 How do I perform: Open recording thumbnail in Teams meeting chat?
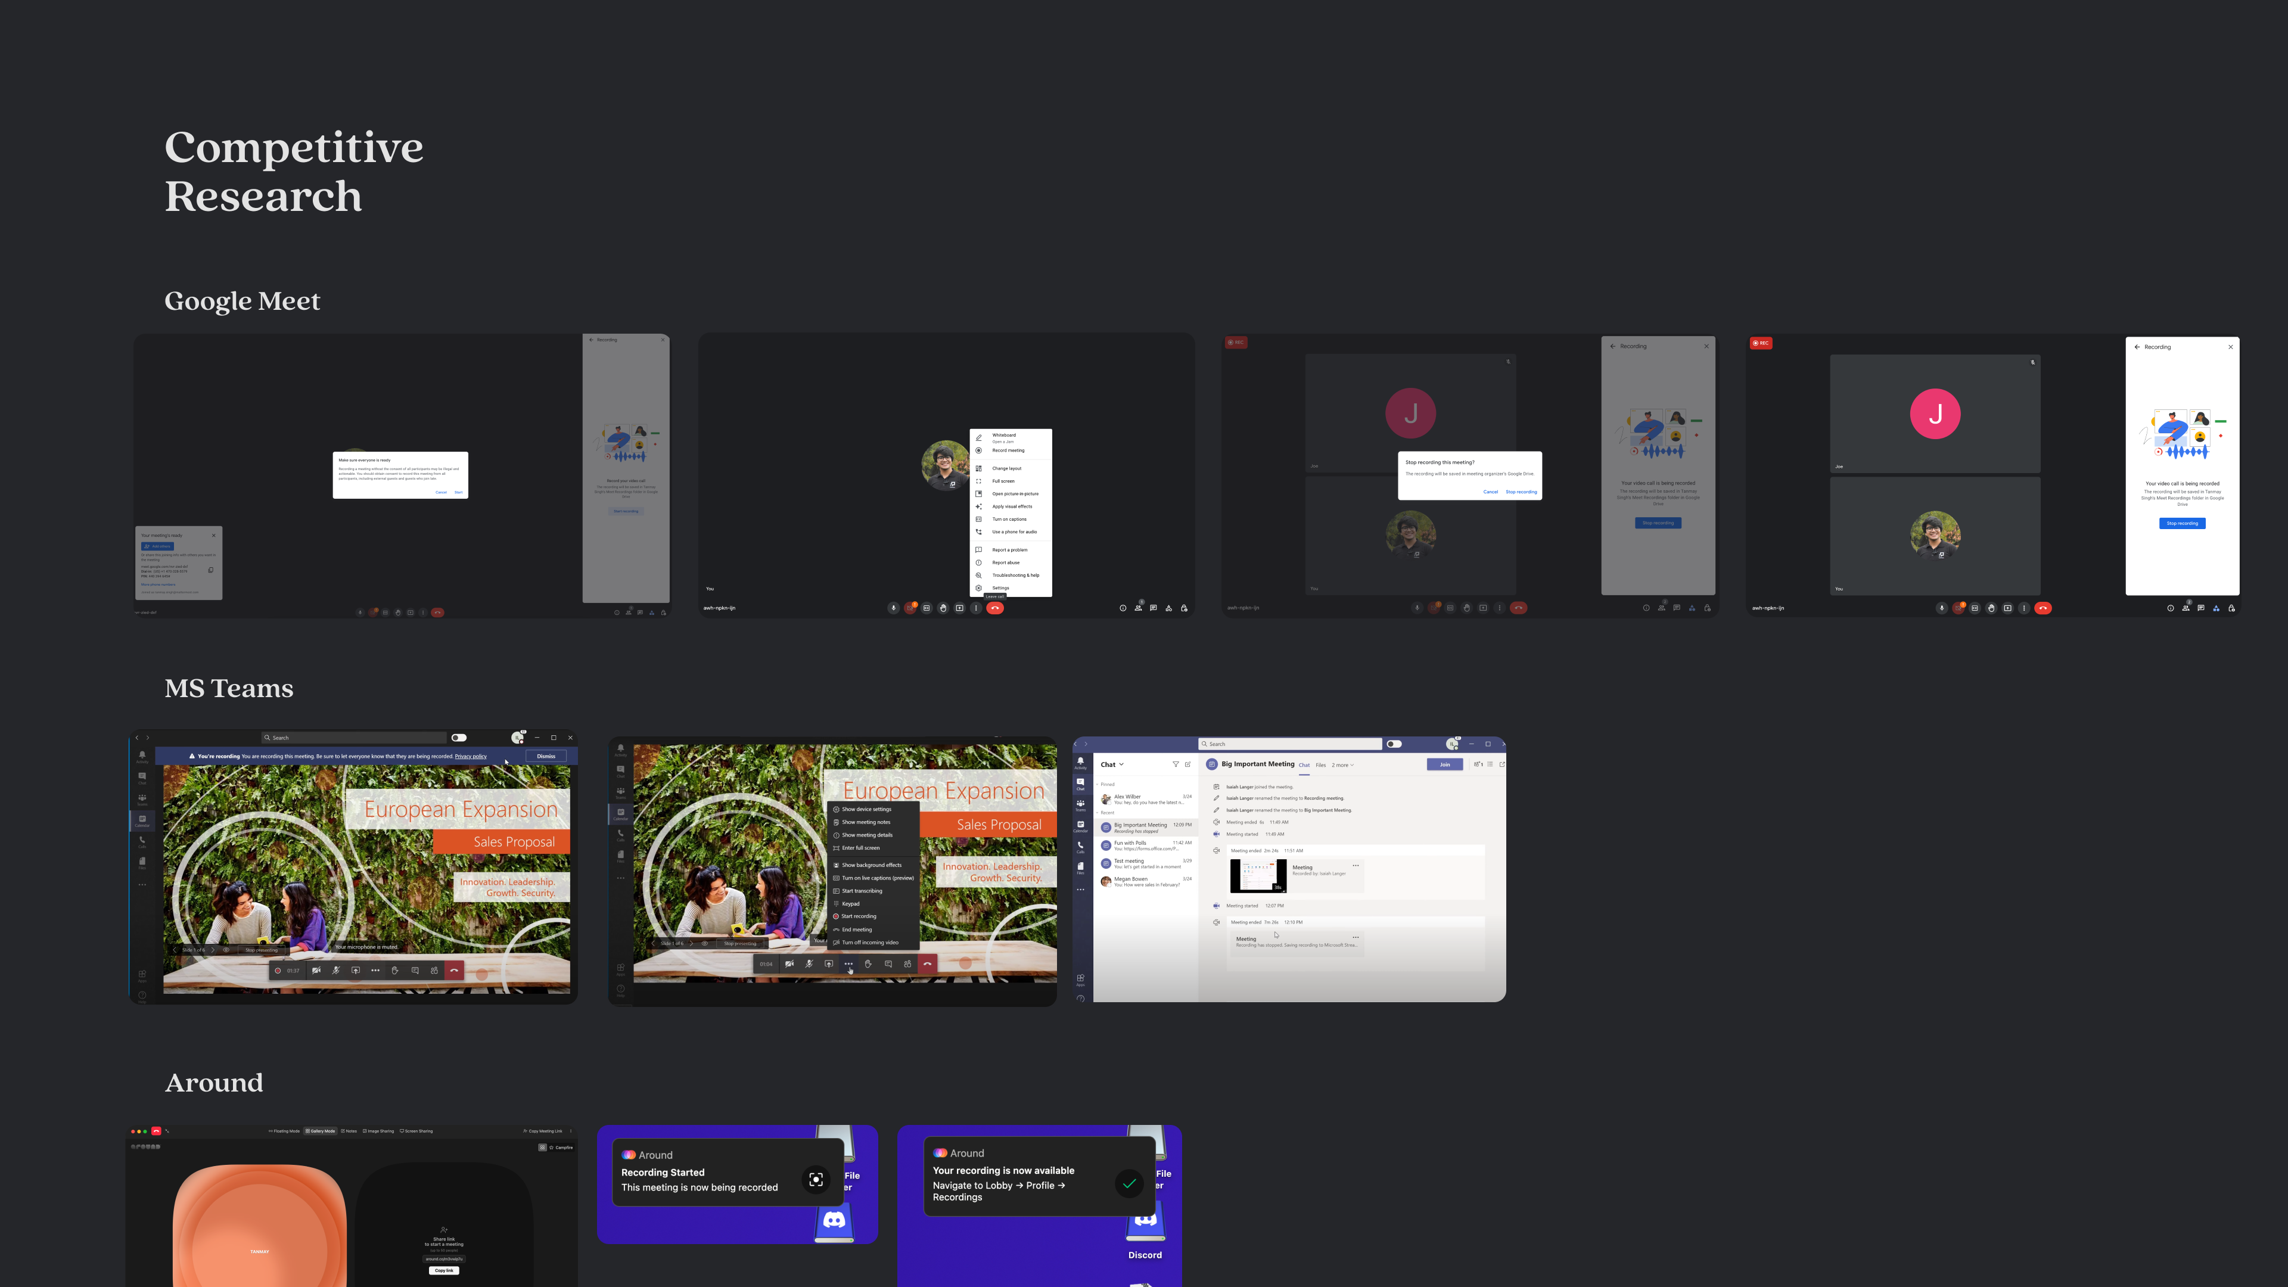click(x=1258, y=876)
